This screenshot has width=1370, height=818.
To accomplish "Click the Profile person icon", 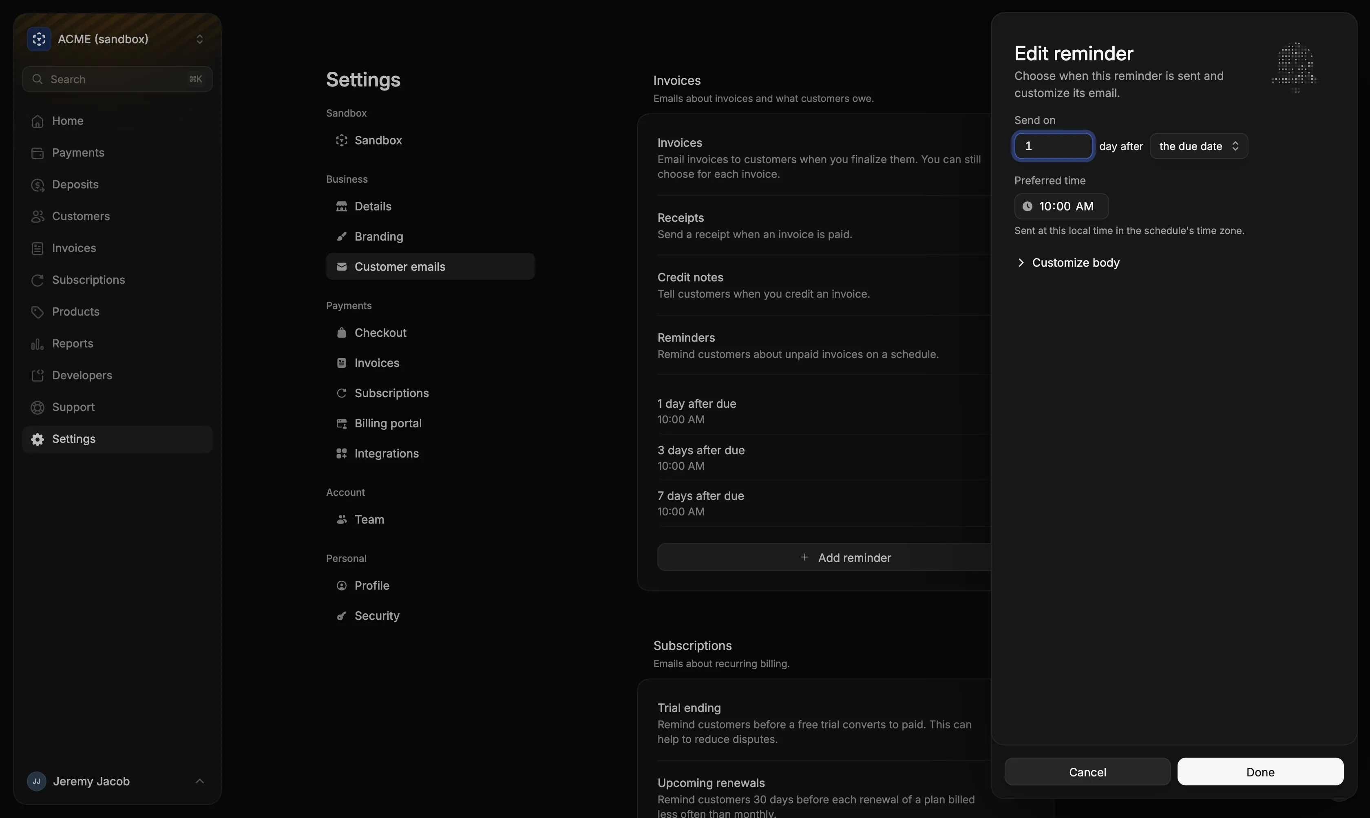I will pos(341,586).
